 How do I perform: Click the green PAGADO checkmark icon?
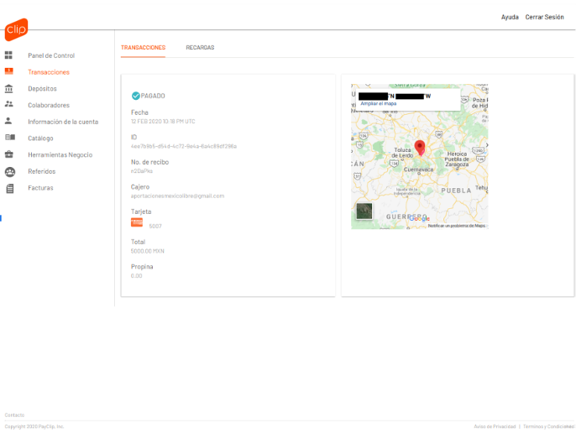click(x=135, y=96)
